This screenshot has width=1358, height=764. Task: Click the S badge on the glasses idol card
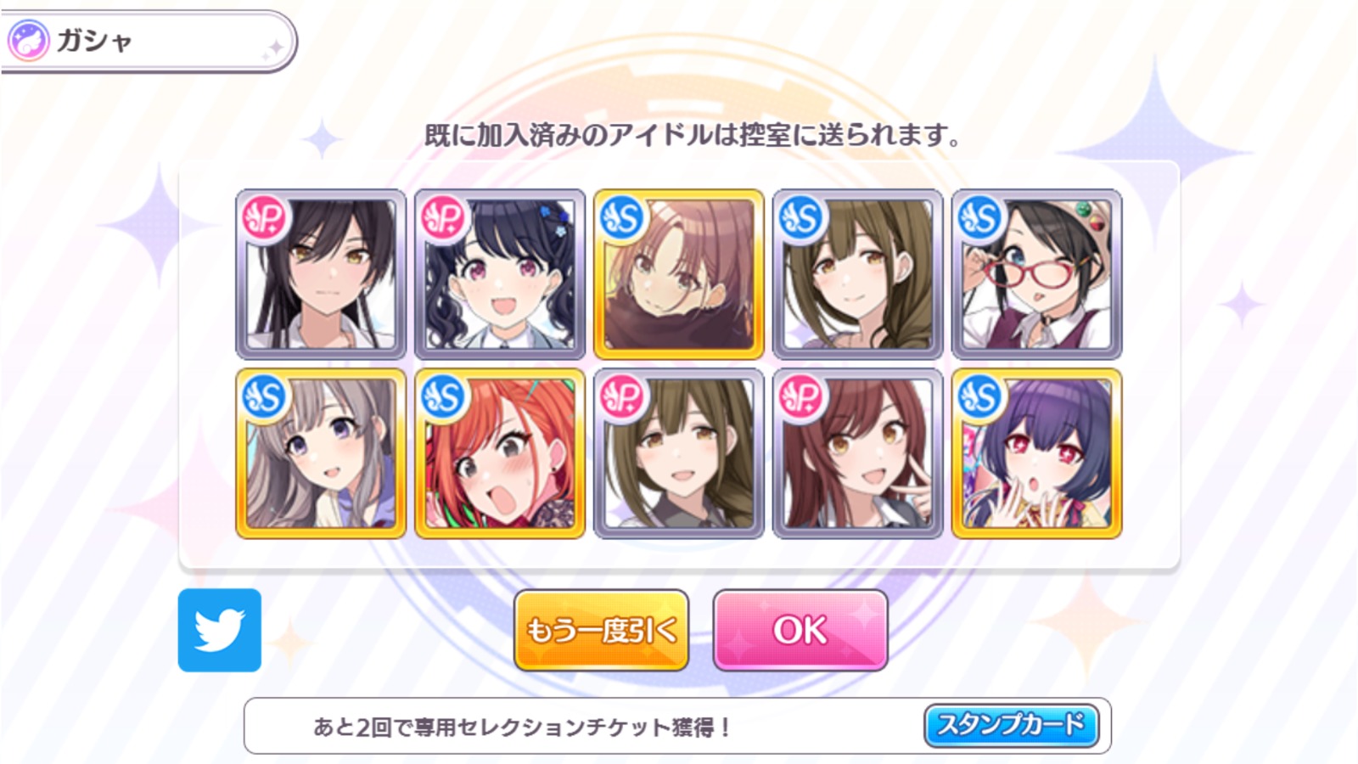point(980,218)
